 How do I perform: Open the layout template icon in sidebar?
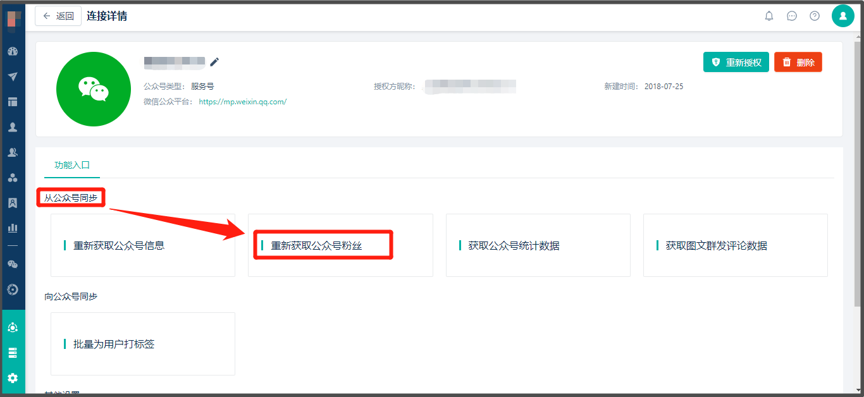[12, 102]
